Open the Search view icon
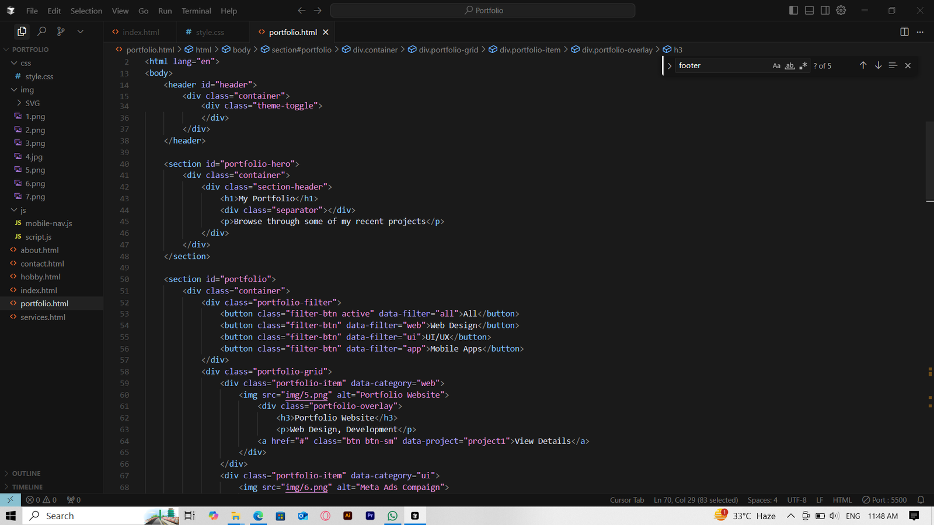934x525 pixels. (41, 32)
